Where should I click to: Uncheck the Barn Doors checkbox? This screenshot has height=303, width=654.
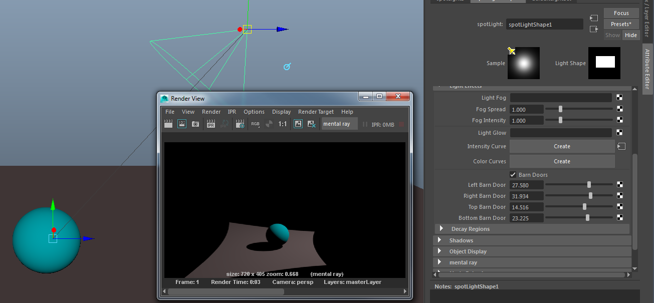[513, 175]
